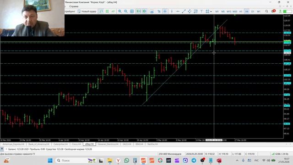Screen dimensions: 293x165
Task: Open the account profile icon
Action: pos(280,11)
